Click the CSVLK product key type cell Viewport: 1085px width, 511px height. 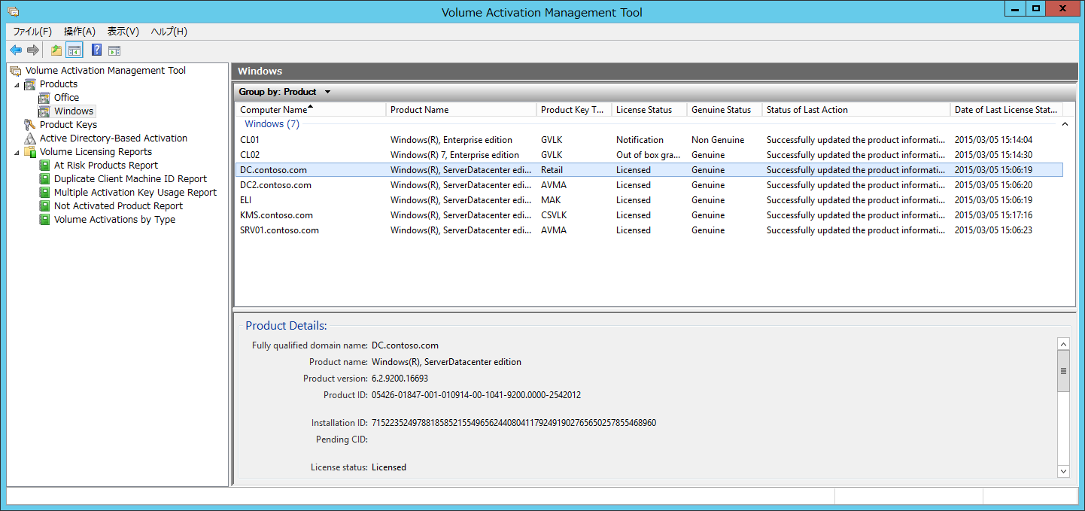(x=555, y=215)
